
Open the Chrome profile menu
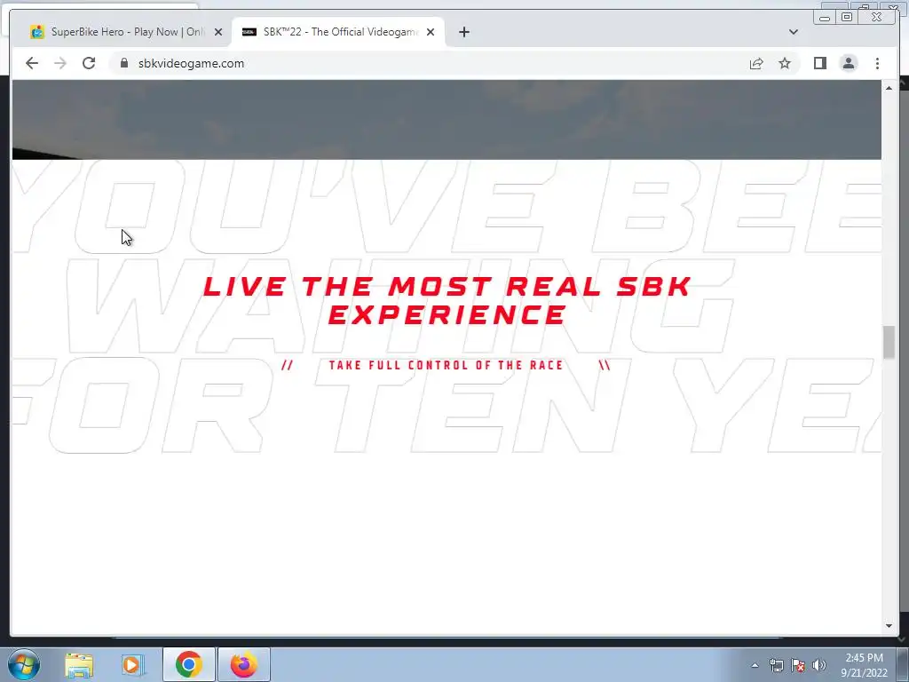(x=849, y=63)
